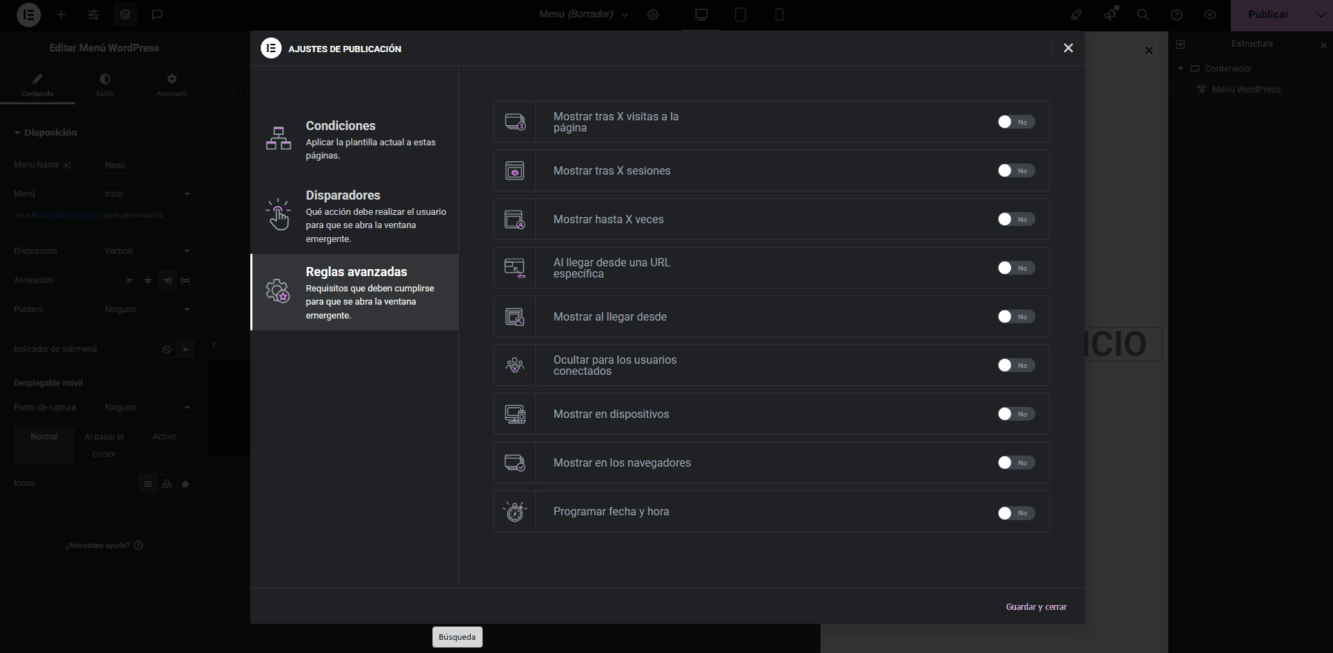Open the Menu (Borrador) document dropdown
The width and height of the screenshot is (1333, 653).
coord(583,15)
